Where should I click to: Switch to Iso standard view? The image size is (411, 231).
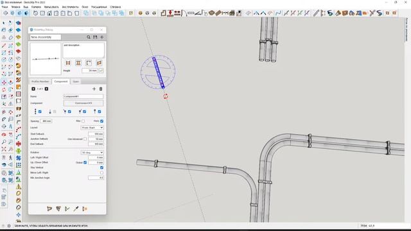(x=35, y=13)
